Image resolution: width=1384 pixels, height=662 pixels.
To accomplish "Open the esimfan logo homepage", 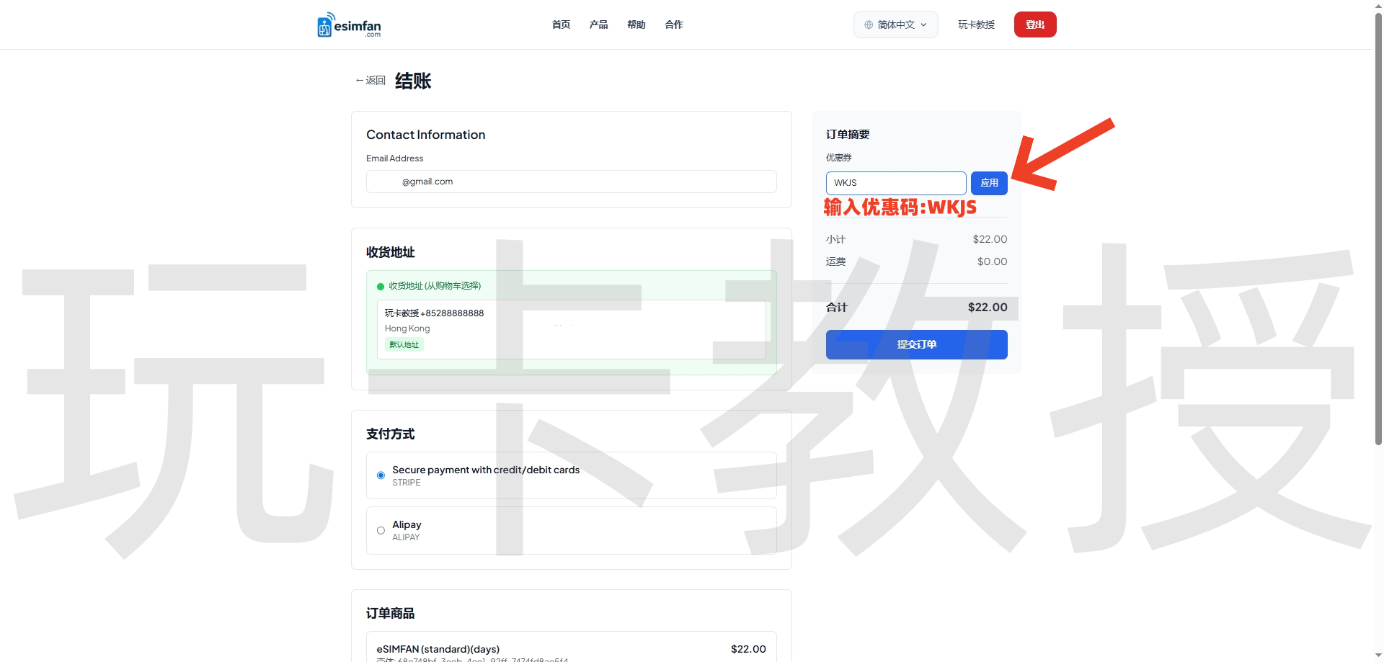I will 349,24.
